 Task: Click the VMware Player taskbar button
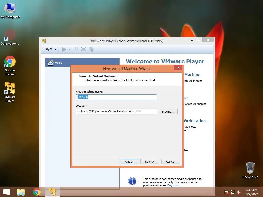[53, 192]
